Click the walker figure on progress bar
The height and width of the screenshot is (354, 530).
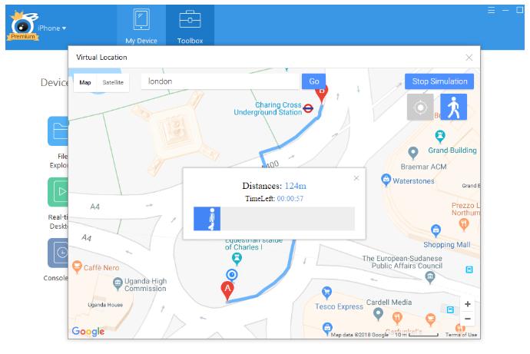[x=212, y=219]
